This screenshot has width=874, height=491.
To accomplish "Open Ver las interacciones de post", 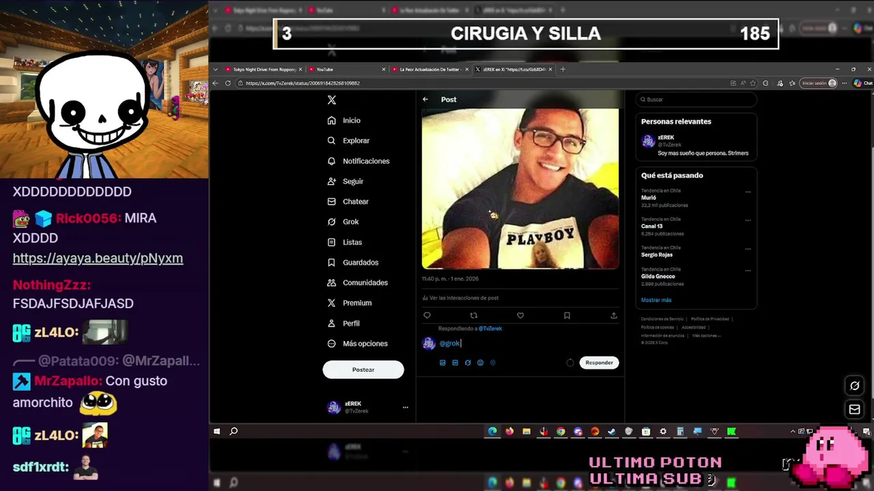I will tap(460, 298).
